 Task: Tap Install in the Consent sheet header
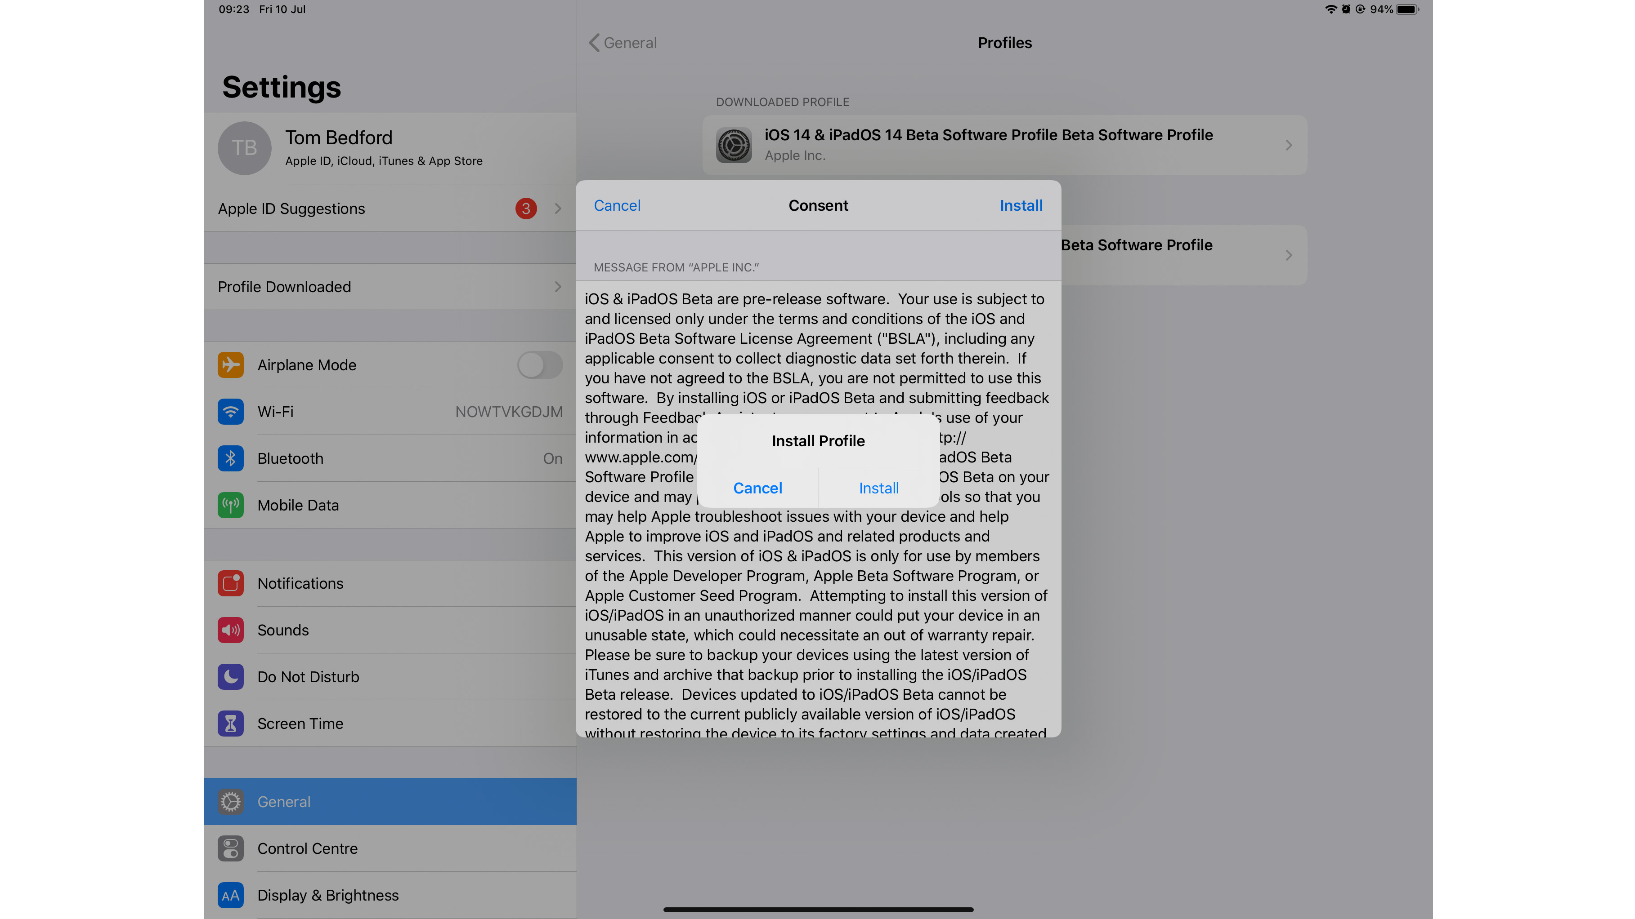pyautogui.click(x=1021, y=205)
